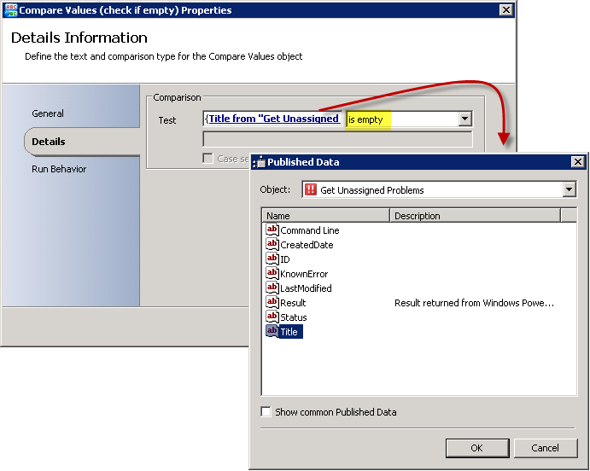Click the selected Title item icon
The image size is (590, 471).
[x=272, y=331]
